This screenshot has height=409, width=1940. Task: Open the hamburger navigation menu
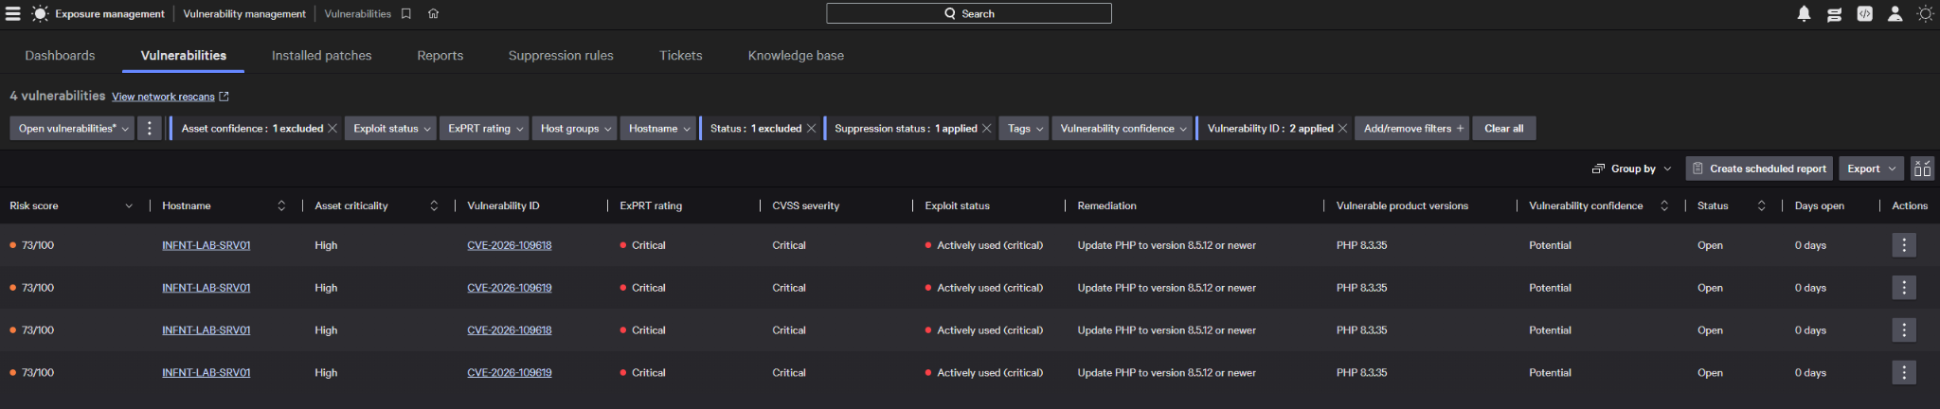coord(12,13)
